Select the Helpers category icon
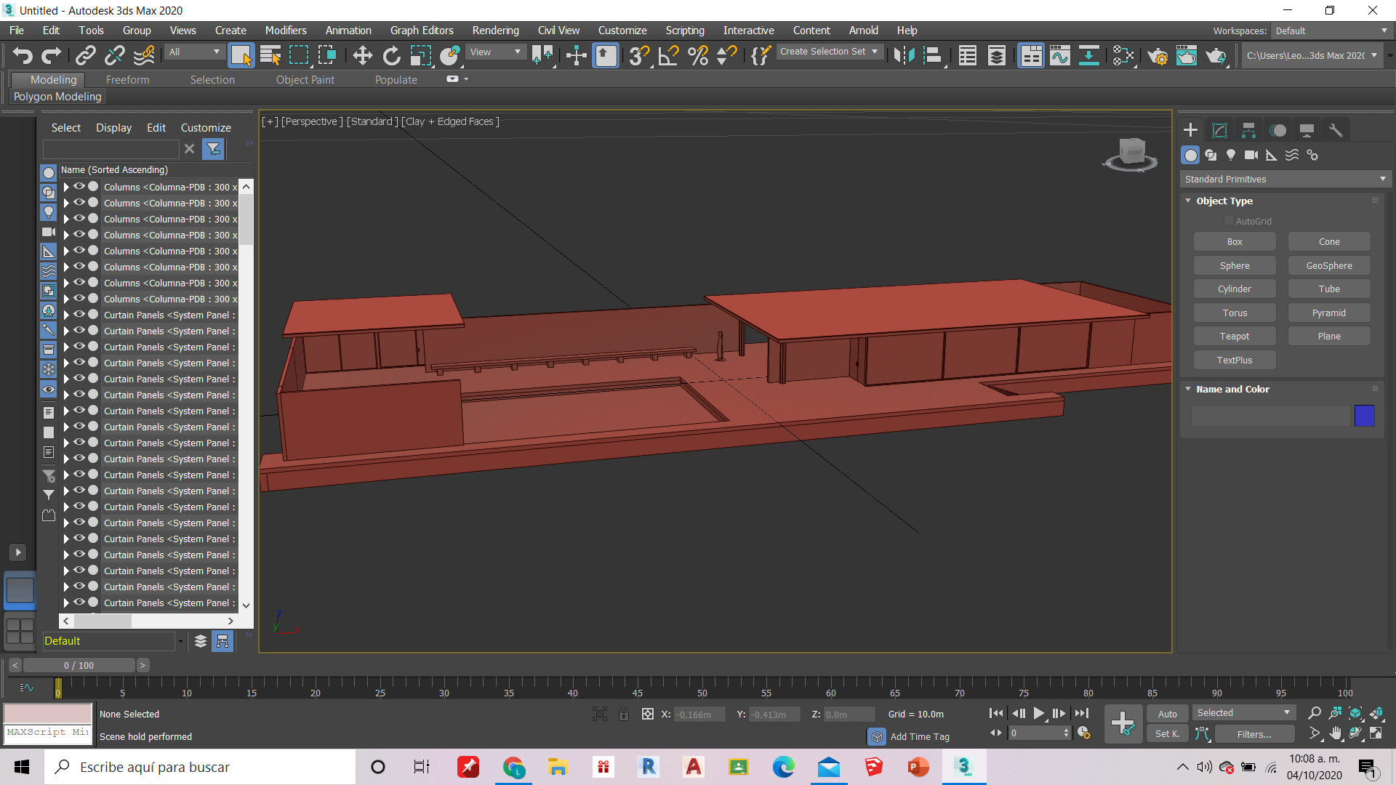The image size is (1396, 785). click(x=1272, y=155)
